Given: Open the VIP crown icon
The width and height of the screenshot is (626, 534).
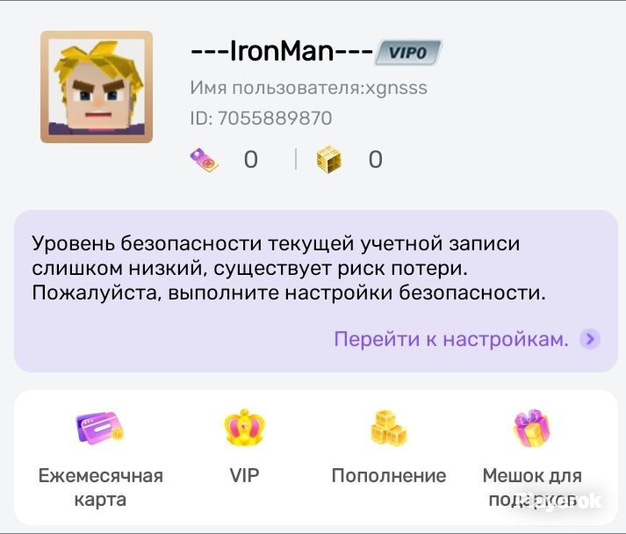Looking at the screenshot, I should pyautogui.click(x=244, y=428).
